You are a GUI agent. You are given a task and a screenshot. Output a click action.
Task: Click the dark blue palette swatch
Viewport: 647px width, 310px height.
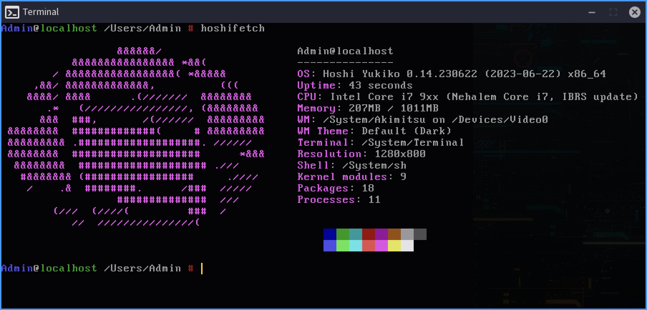pos(330,234)
